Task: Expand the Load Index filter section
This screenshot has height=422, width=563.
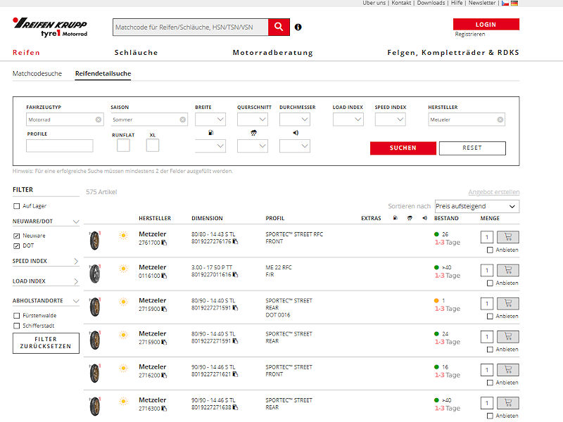Action: (x=76, y=281)
